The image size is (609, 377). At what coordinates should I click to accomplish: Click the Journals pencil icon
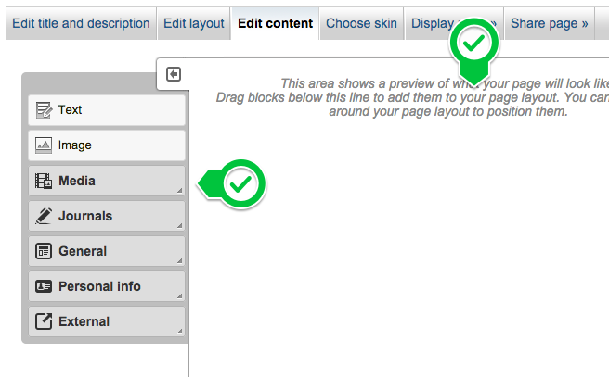(44, 216)
